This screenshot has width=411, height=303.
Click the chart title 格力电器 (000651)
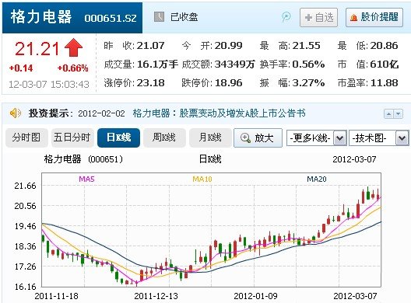pyautogui.click(x=83, y=159)
